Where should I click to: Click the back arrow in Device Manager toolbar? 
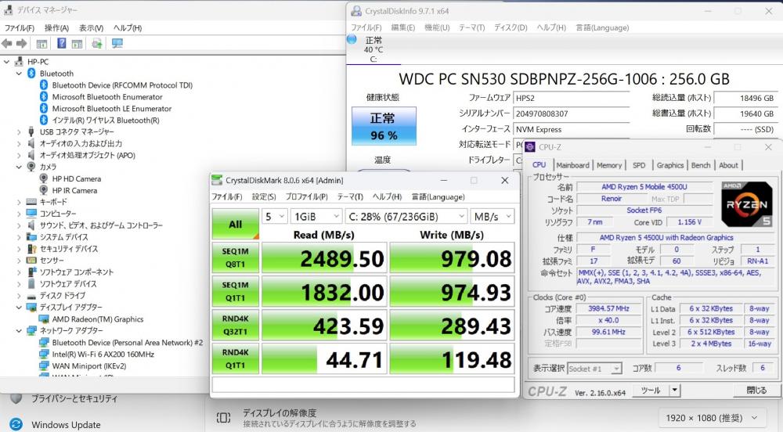point(7,43)
